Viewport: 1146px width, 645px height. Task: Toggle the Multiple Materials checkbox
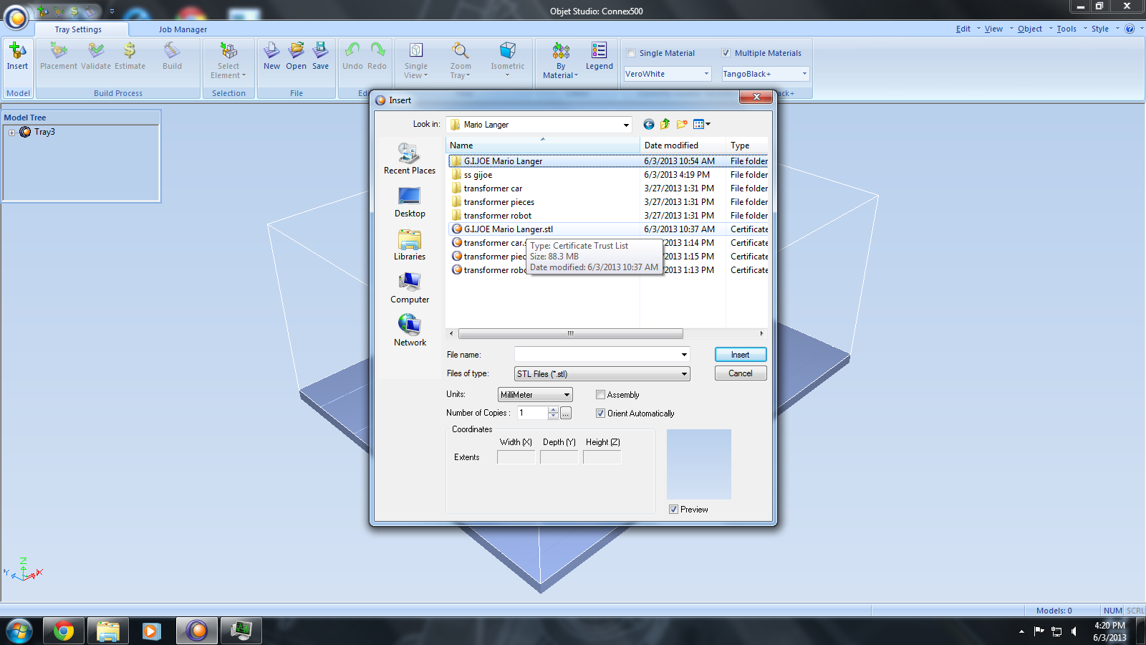click(x=726, y=53)
